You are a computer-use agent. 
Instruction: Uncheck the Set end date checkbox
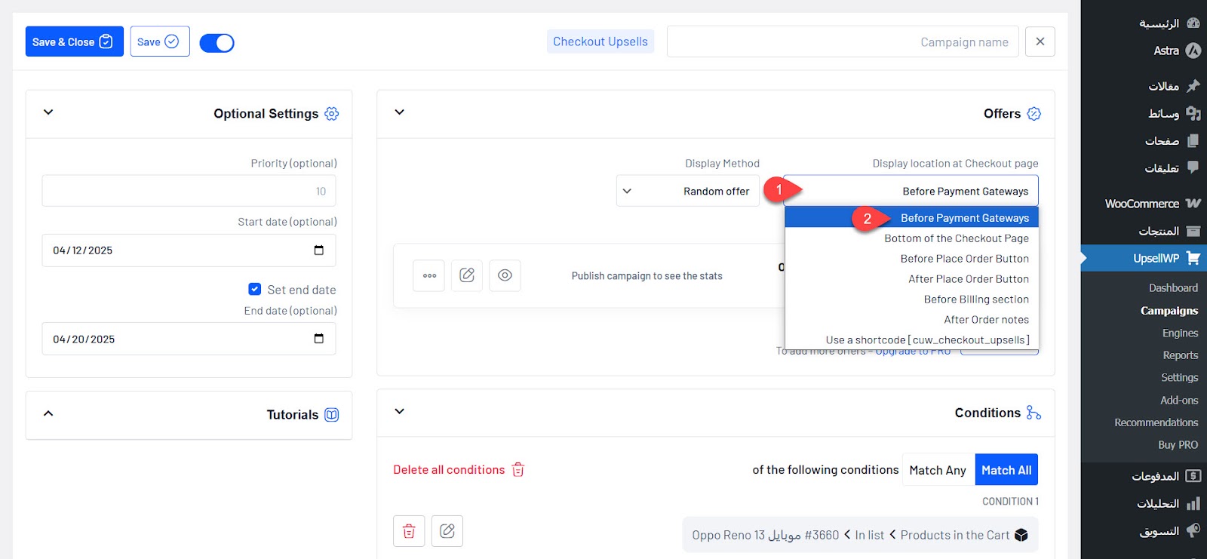pos(255,289)
